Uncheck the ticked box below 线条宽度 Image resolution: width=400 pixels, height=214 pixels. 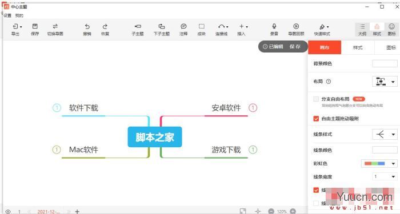click(316, 190)
